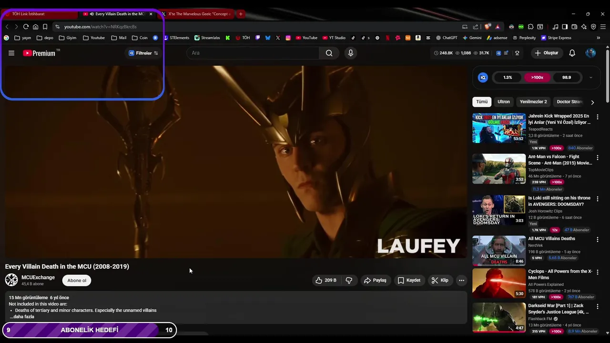The height and width of the screenshot is (343, 610).
Task: Open Brave Wallet icon in toolbar
Action: (574, 27)
